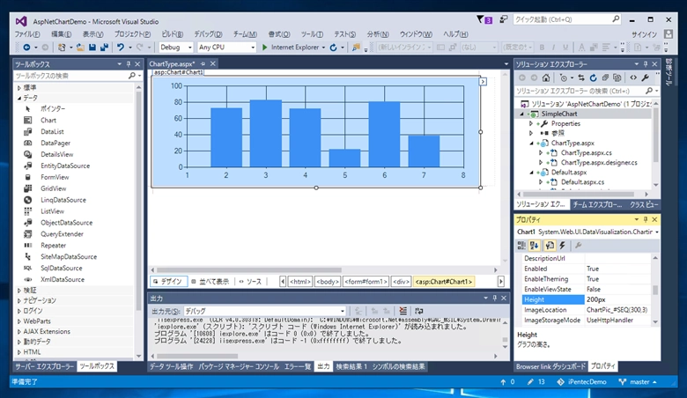
Task: Start debugging with the green play icon
Action: pyautogui.click(x=264, y=48)
